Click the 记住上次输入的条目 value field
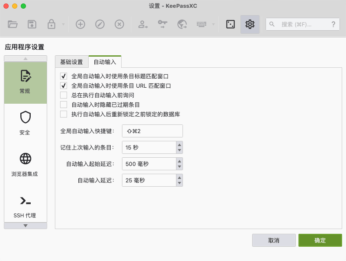Screen dimensions: 346x261 point(149,147)
